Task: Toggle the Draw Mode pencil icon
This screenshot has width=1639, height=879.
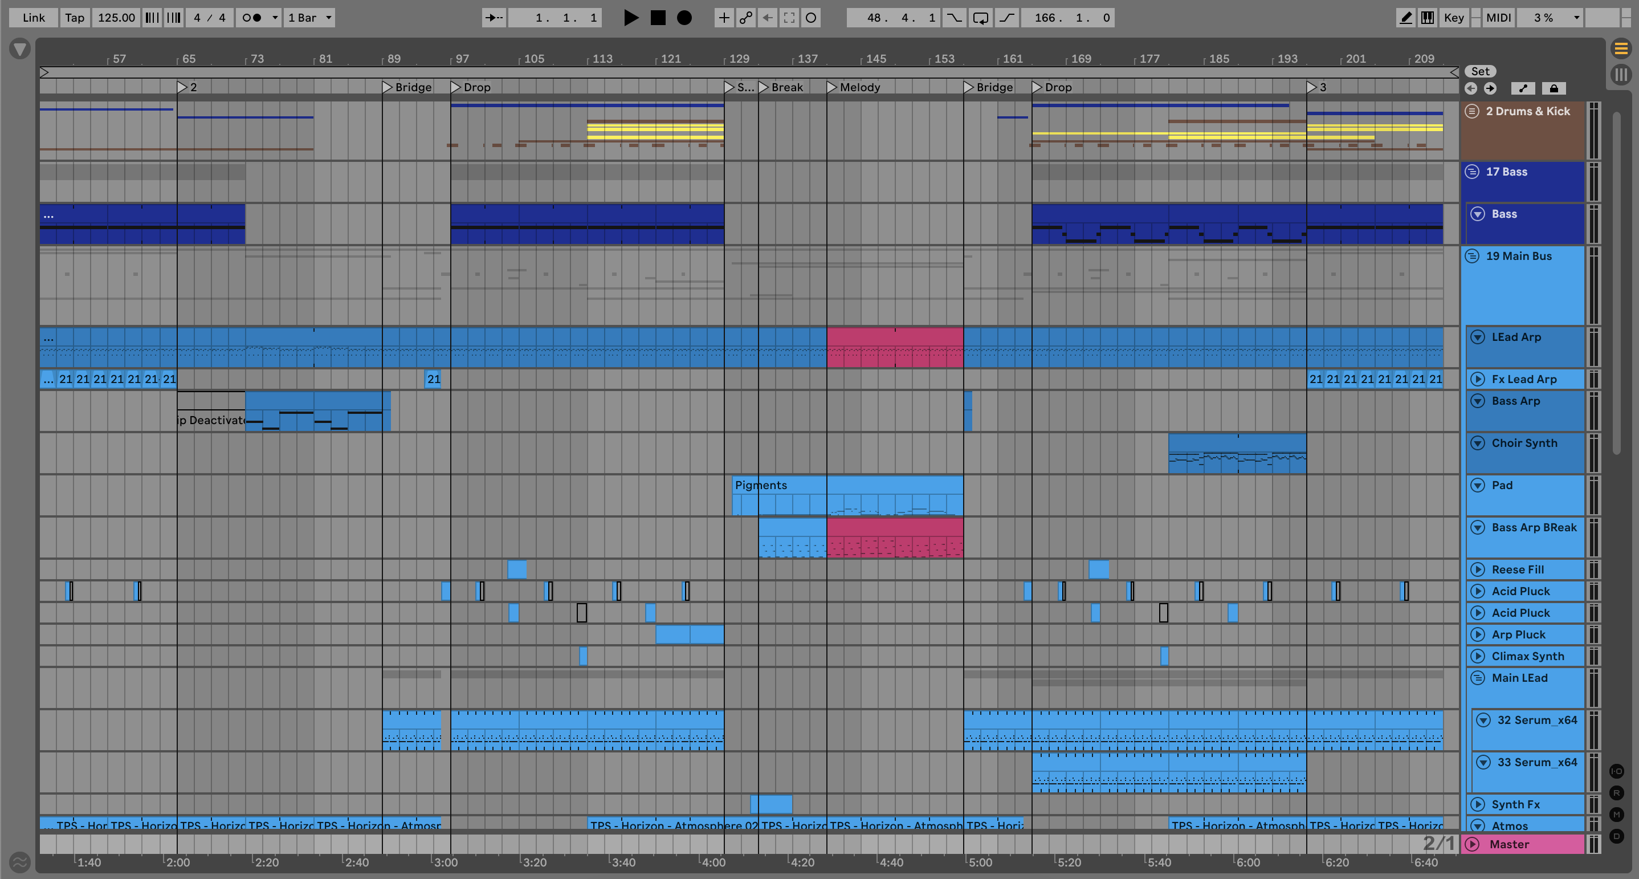Action: [x=1406, y=18]
